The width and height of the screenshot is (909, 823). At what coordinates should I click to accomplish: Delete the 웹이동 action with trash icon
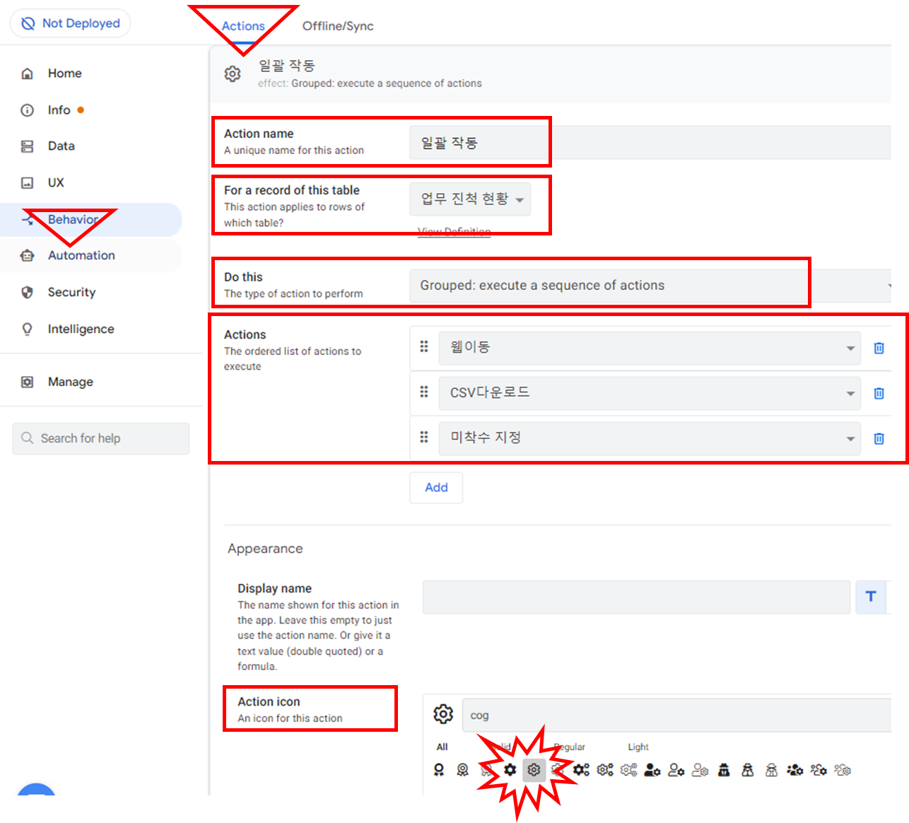click(879, 348)
